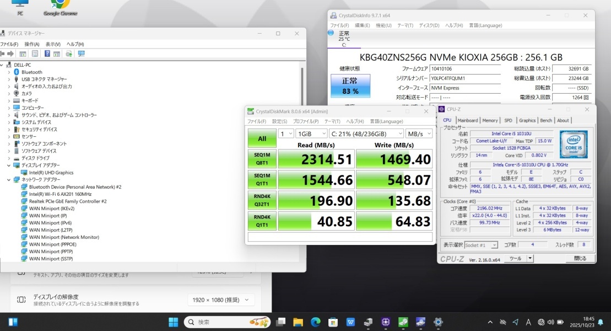Image resolution: width=611 pixels, height=331 pixels.
Task: Open File Explorer from the taskbar
Action: tap(298, 322)
